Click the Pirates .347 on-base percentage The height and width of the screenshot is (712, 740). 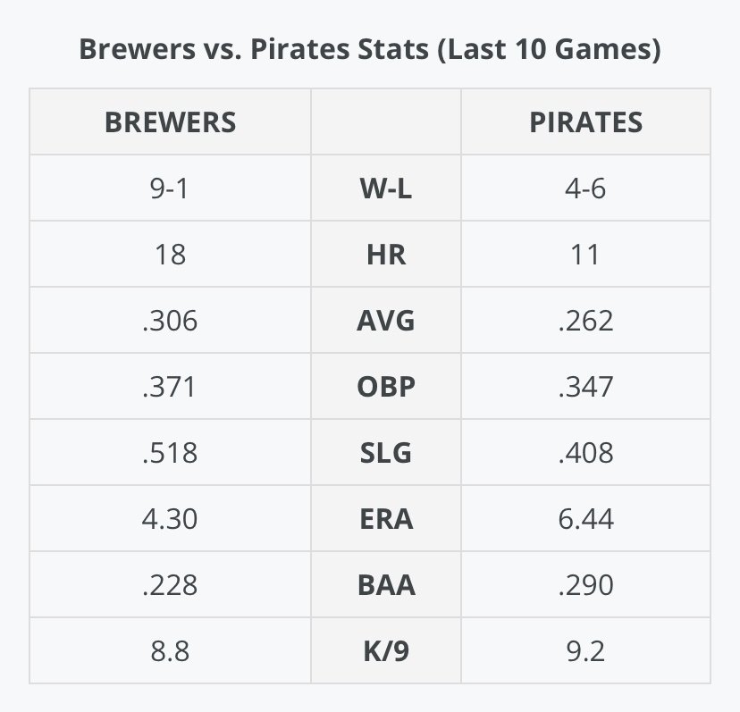click(x=585, y=386)
